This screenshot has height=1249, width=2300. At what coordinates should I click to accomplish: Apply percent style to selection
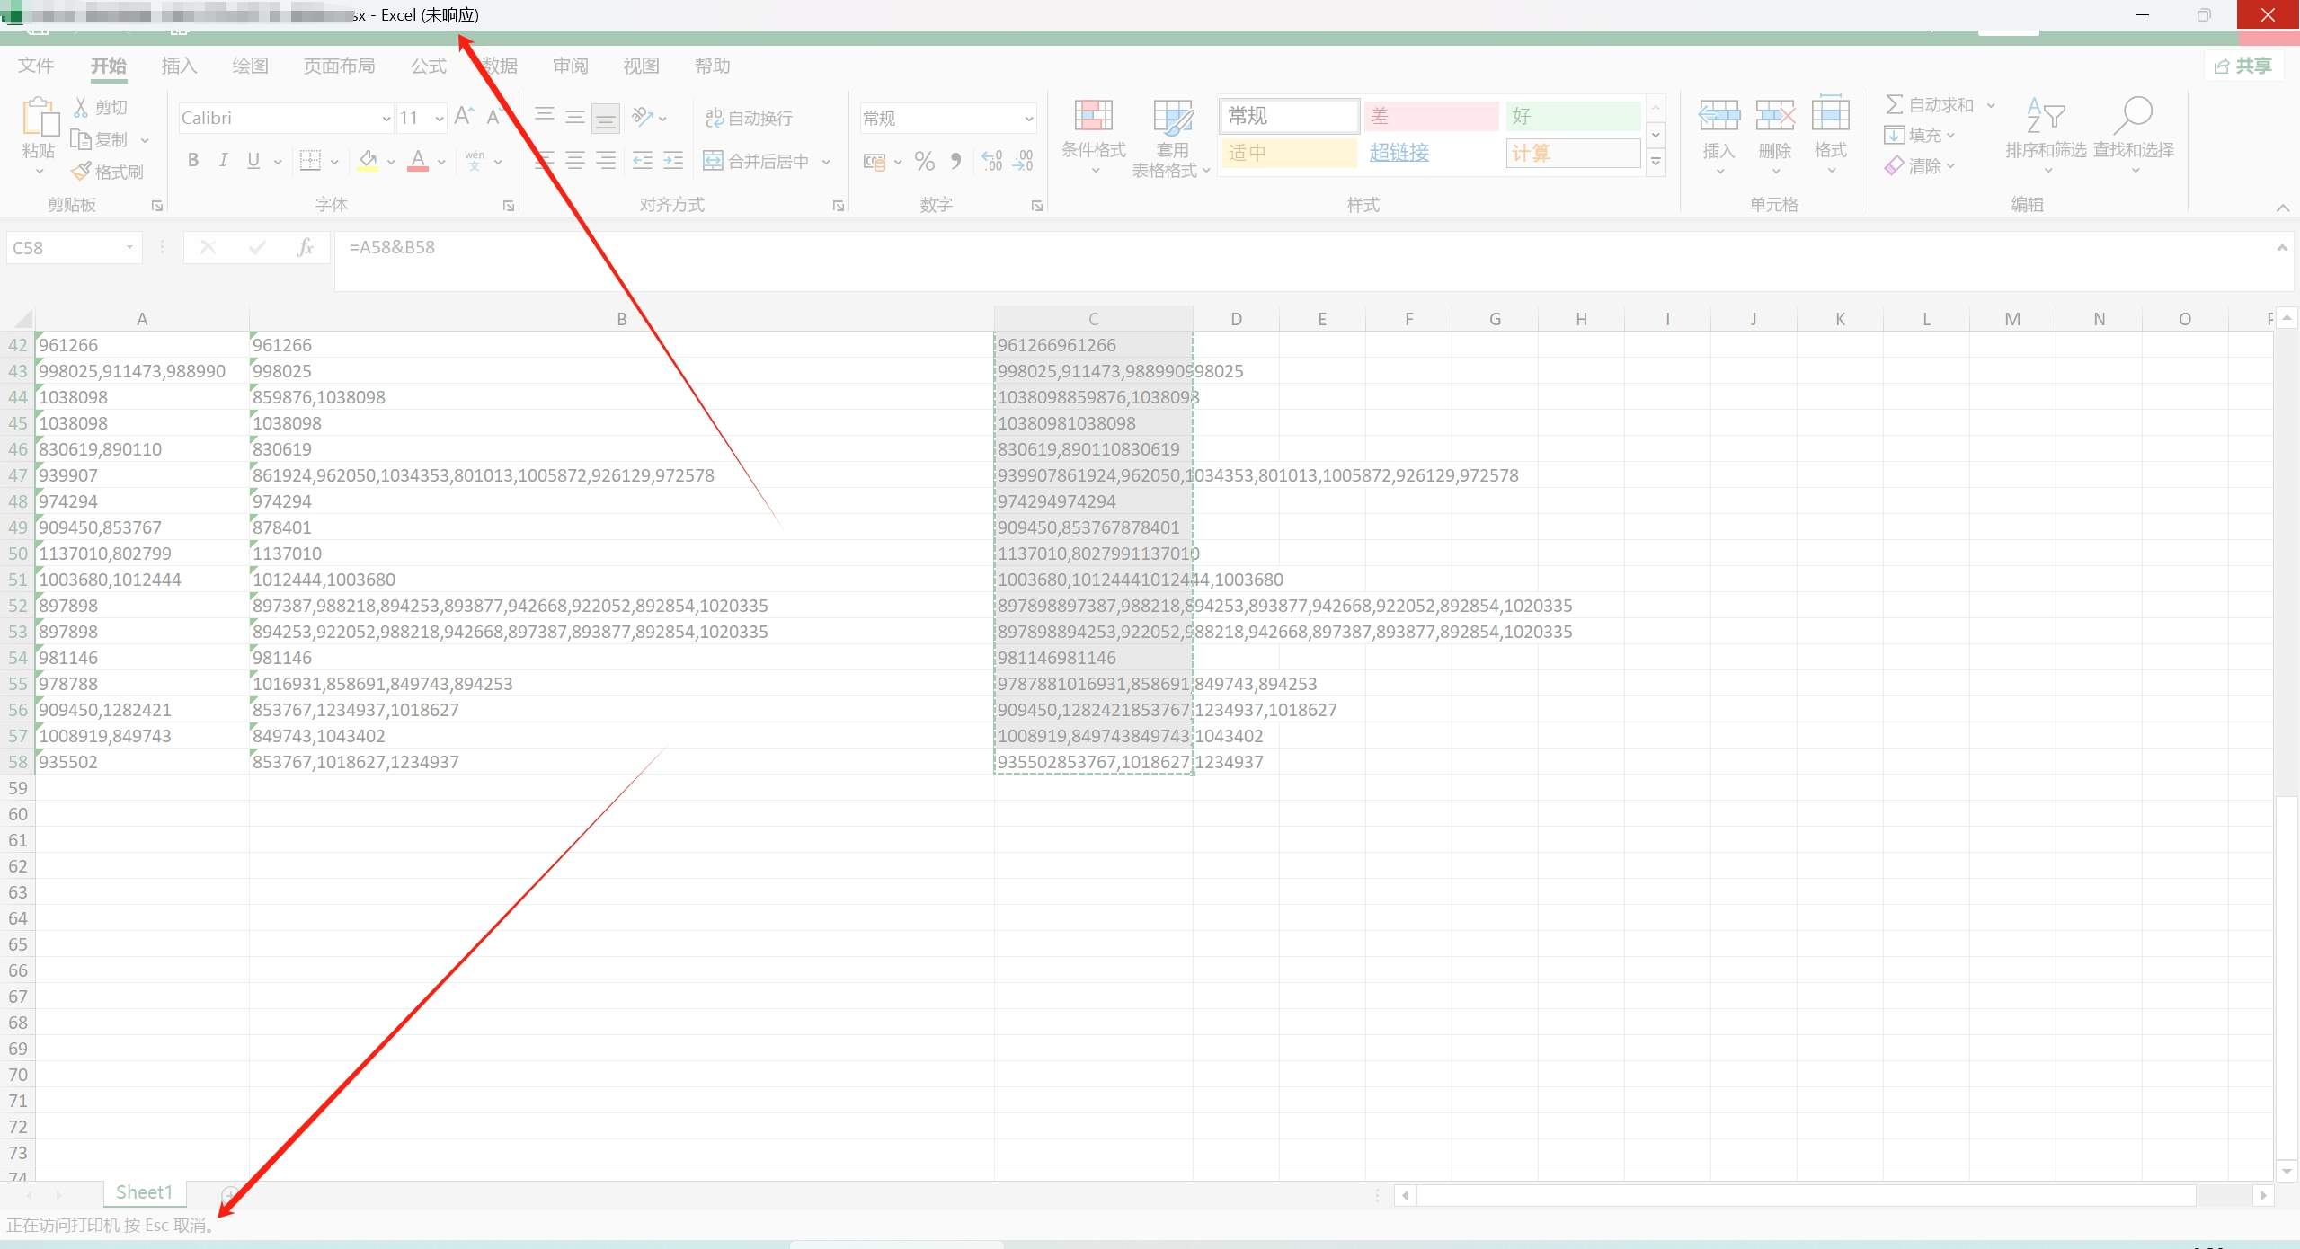point(924,161)
